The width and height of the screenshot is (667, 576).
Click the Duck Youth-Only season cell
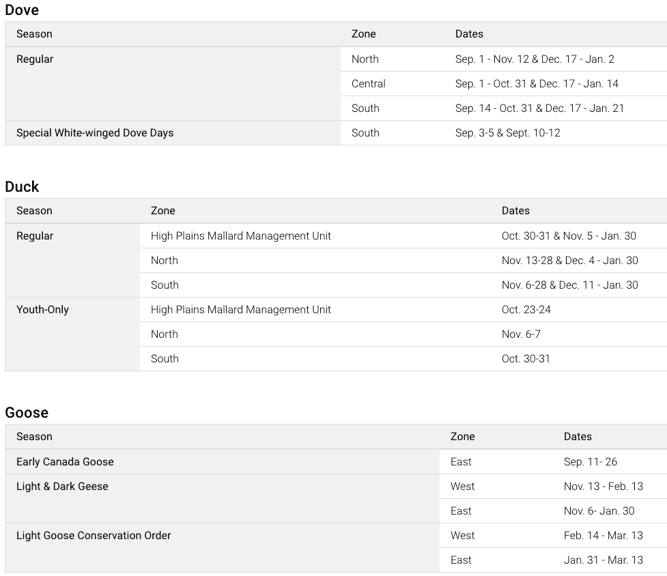pyautogui.click(x=42, y=310)
